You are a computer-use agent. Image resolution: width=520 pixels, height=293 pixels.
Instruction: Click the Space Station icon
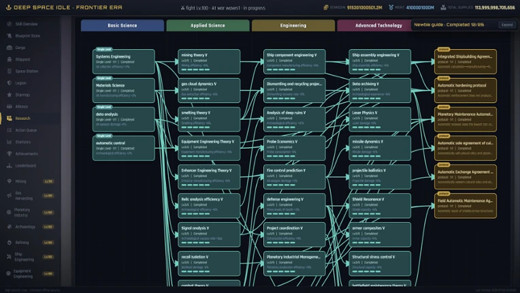click(10, 71)
